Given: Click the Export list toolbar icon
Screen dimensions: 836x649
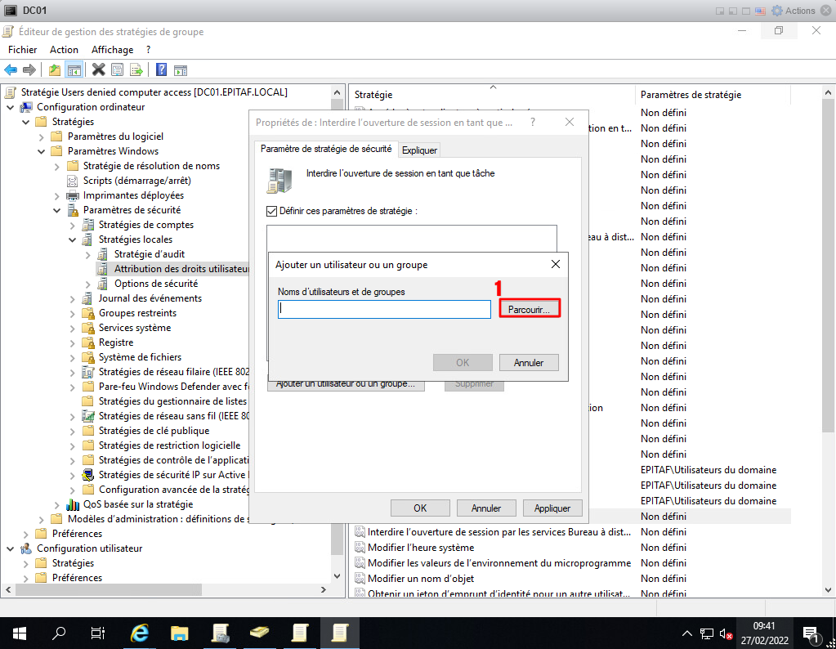Looking at the screenshot, I should click(x=136, y=69).
